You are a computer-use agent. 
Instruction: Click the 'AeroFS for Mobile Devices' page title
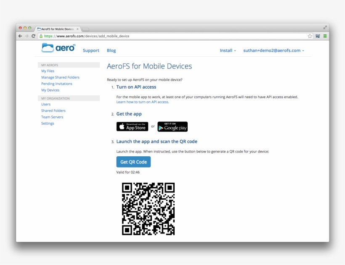pos(149,66)
